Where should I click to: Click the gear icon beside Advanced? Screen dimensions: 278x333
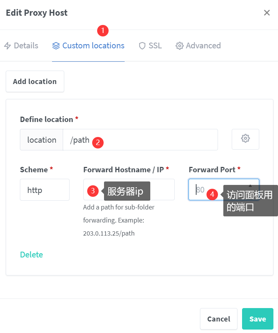[179, 46]
